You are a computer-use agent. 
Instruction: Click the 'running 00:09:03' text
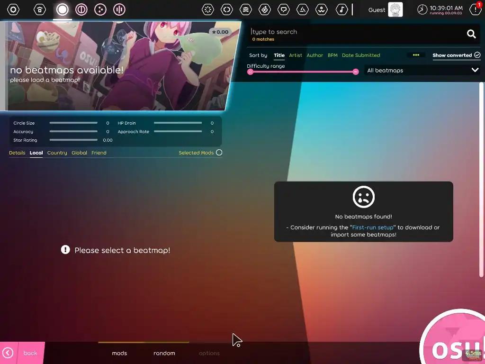(x=446, y=13)
